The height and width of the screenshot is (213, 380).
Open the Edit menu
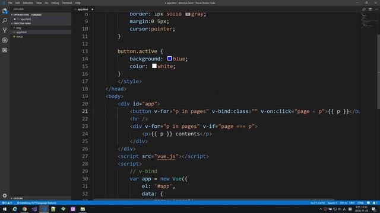pos(17,3)
